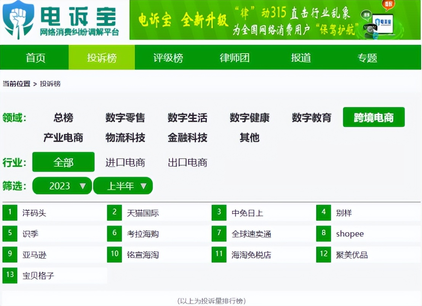Open rank 8 entry shopee
Image resolution: width=422 pixels, height=306 pixels.
pyautogui.click(x=350, y=234)
